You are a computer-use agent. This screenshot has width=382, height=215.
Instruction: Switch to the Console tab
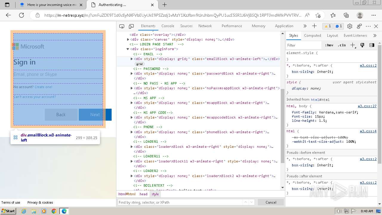point(168,26)
